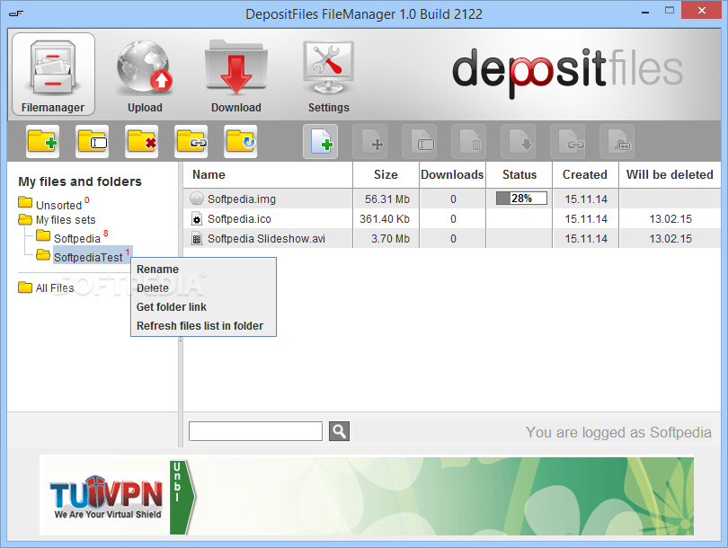Image resolution: width=728 pixels, height=548 pixels.
Task: Select the Softpedia.ico file name
Action: point(239,219)
